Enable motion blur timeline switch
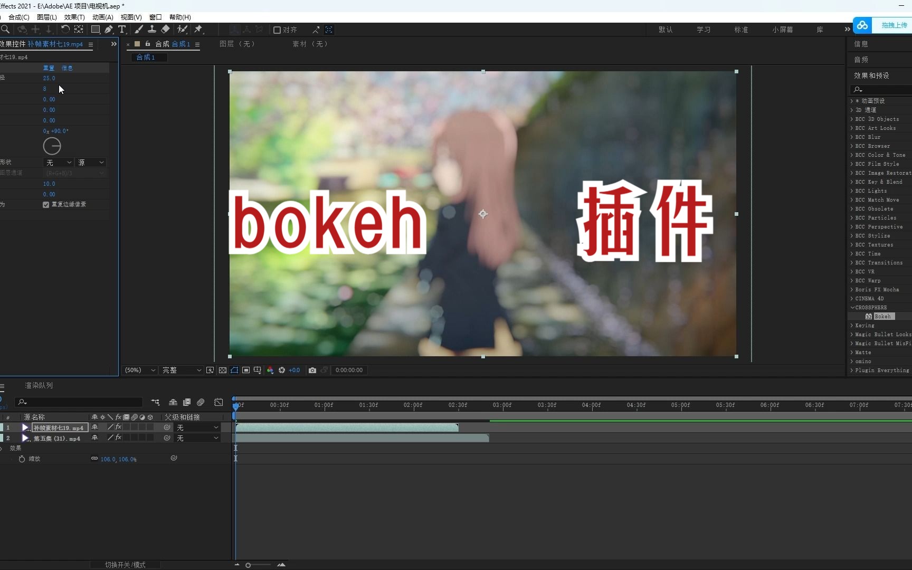The image size is (912, 570). 201,402
